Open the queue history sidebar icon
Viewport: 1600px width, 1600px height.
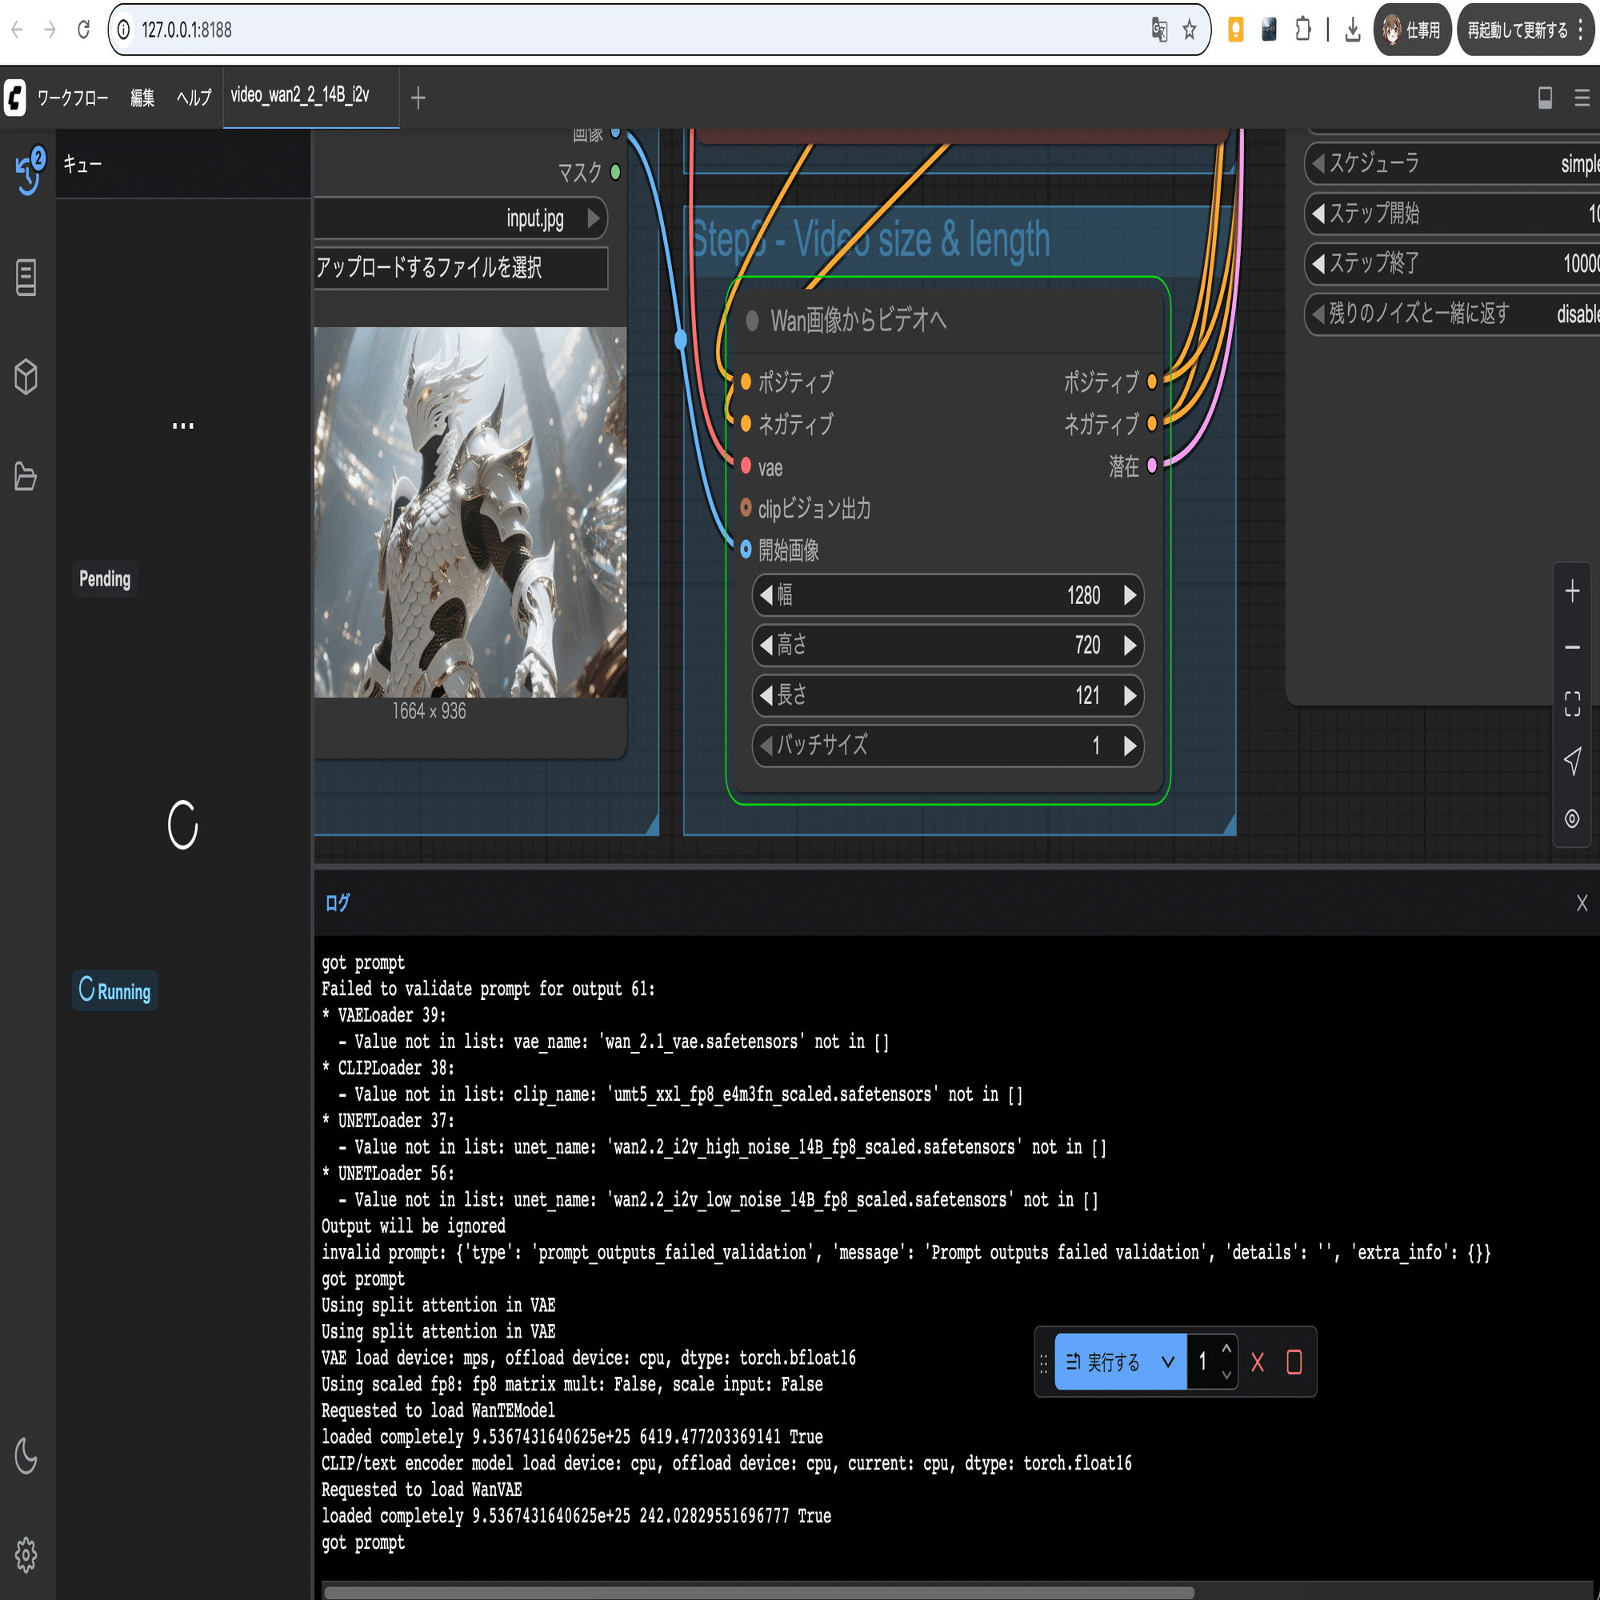tap(28, 170)
